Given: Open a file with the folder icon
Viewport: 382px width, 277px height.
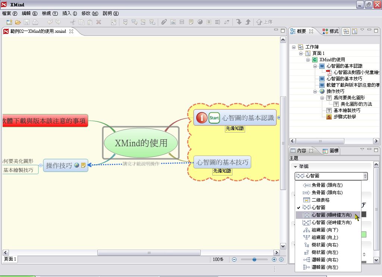Looking at the screenshot, I should (x=18, y=22).
